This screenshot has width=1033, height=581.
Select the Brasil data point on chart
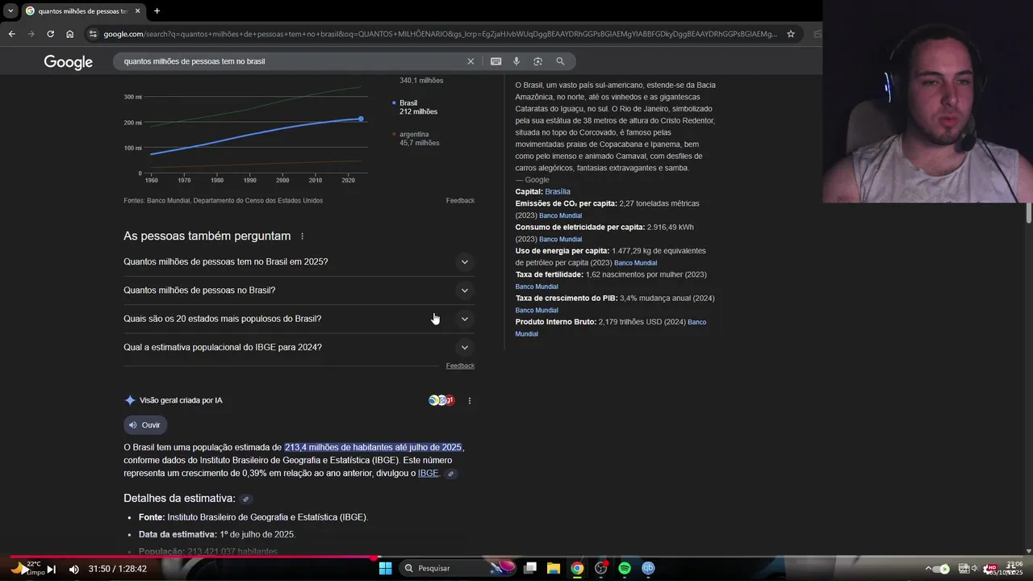point(361,119)
